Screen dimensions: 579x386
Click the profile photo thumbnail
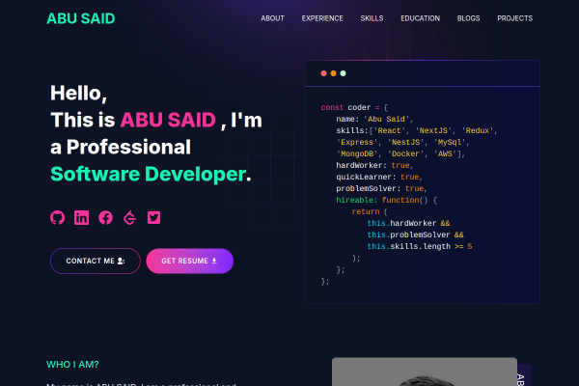click(x=425, y=372)
